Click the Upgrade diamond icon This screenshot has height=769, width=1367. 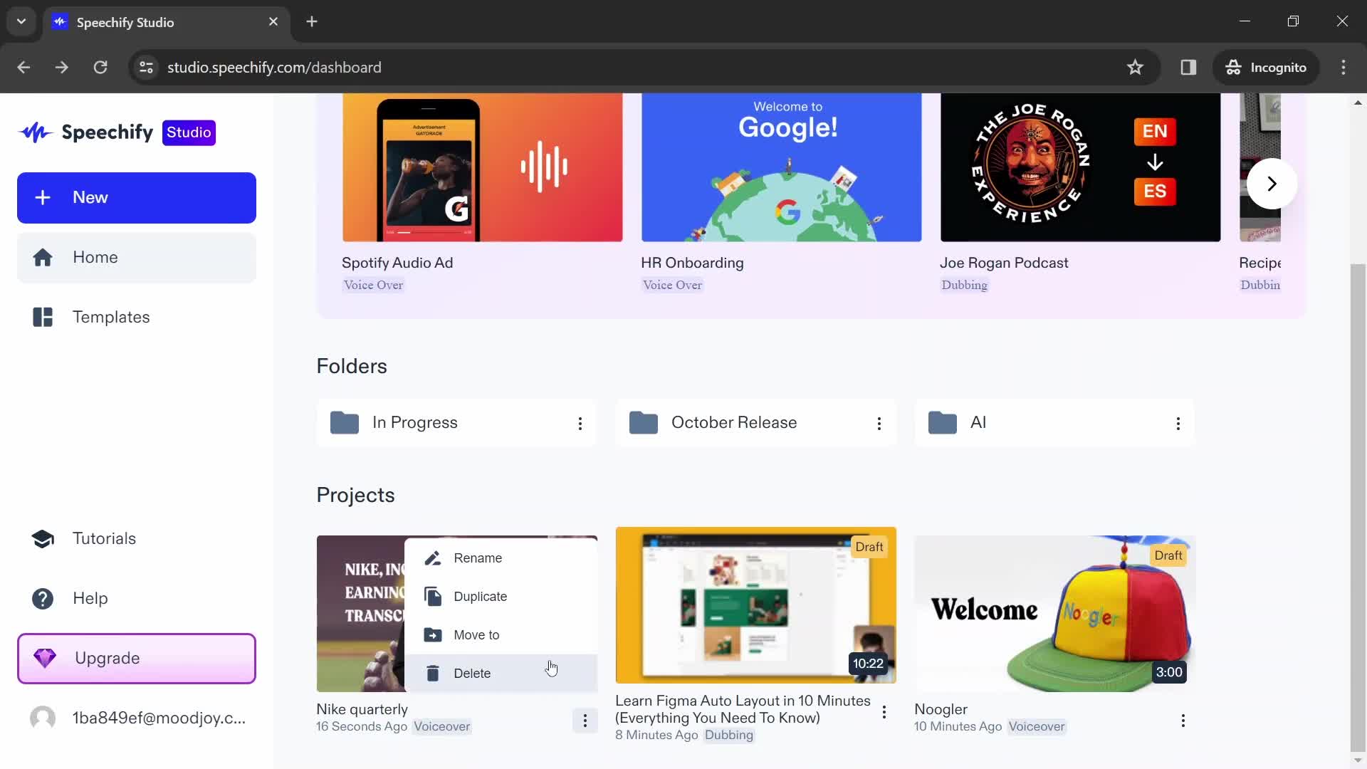(45, 659)
